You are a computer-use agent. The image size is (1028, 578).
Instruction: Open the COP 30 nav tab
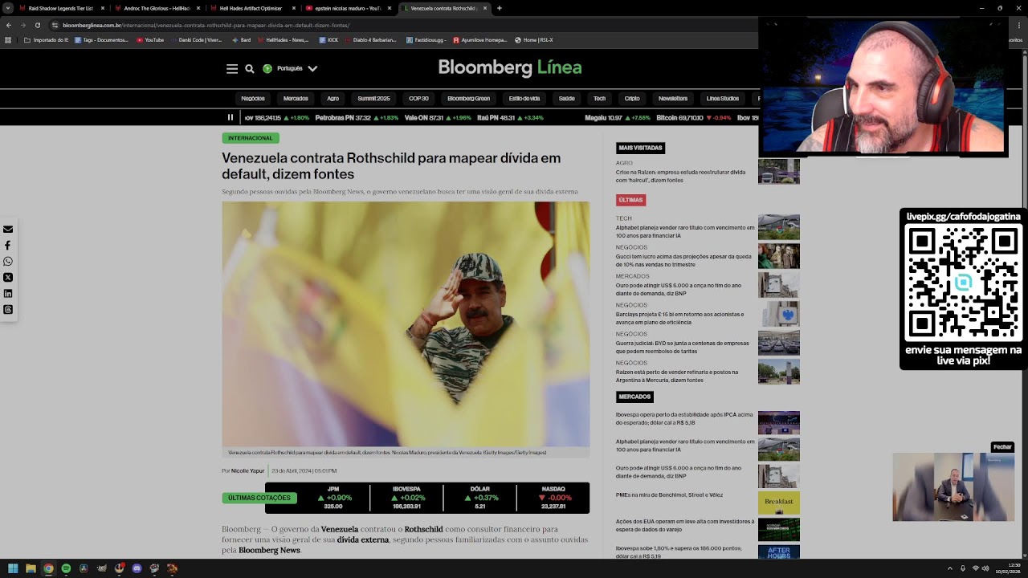click(x=418, y=99)
